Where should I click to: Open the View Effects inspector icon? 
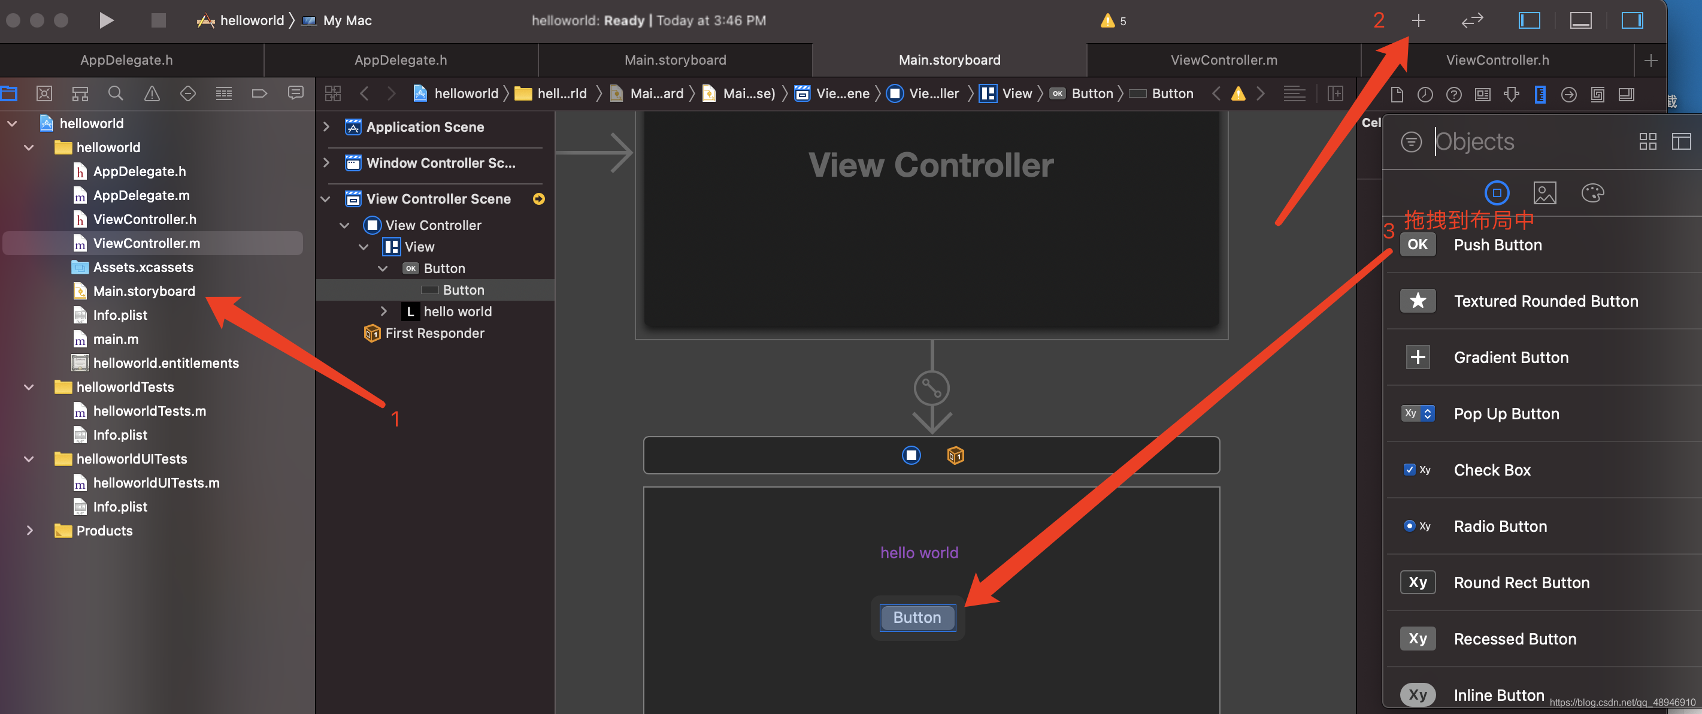coord(1626,95)
